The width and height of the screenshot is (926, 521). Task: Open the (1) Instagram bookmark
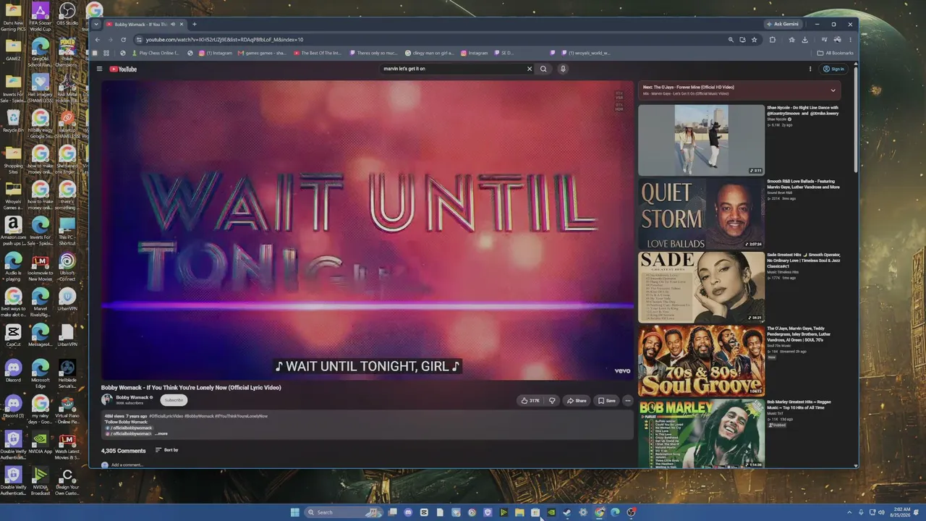tap(216, 53)
